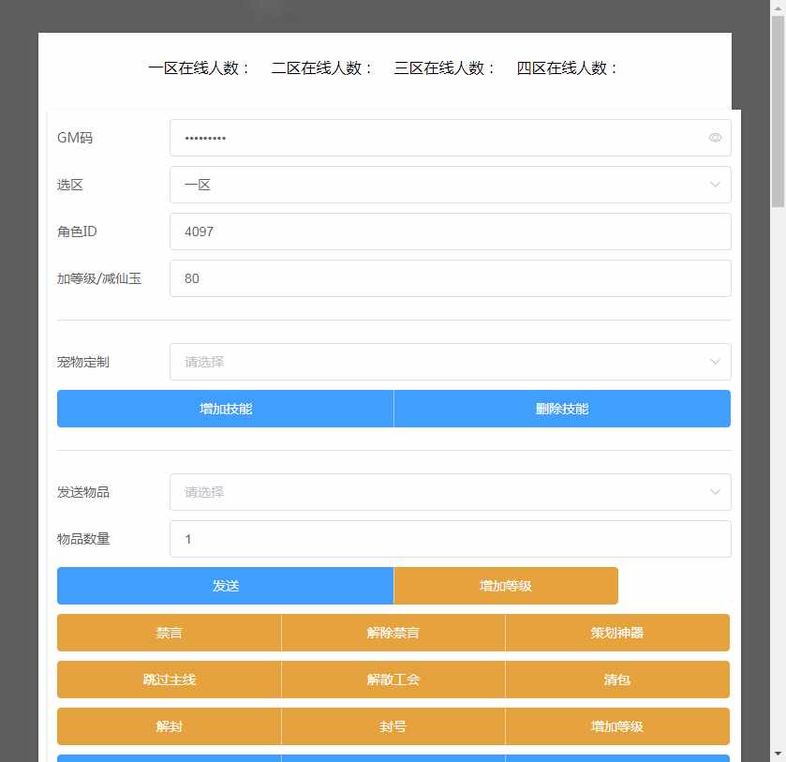This screenshot has width=786, height=762.
Task: Click the 删除技能 button
Action: [562, 409]
